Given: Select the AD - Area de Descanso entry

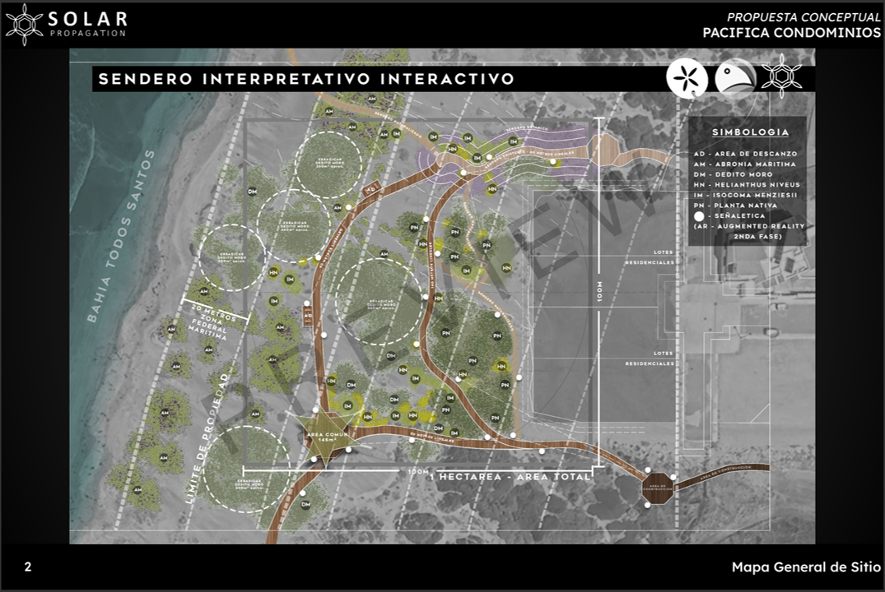Looking at the screenshot, I should pos(745,154).
